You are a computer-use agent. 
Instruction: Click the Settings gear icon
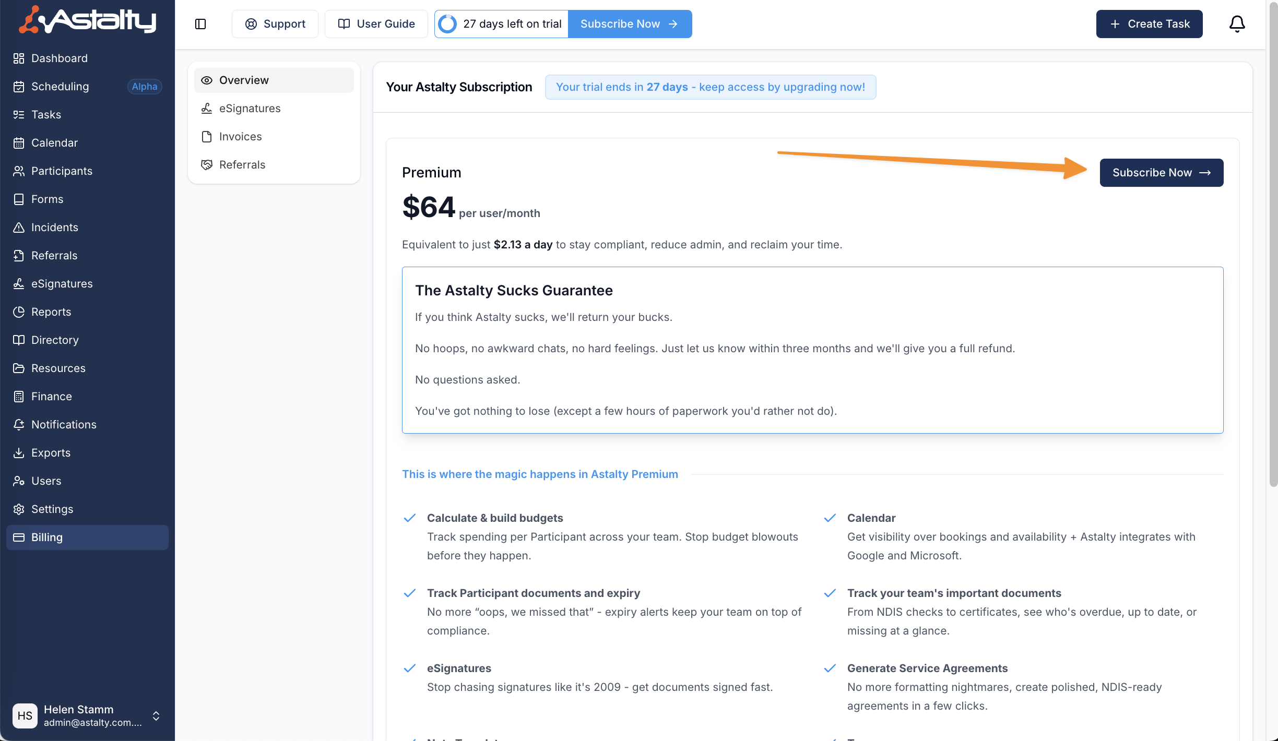point(19,509)
